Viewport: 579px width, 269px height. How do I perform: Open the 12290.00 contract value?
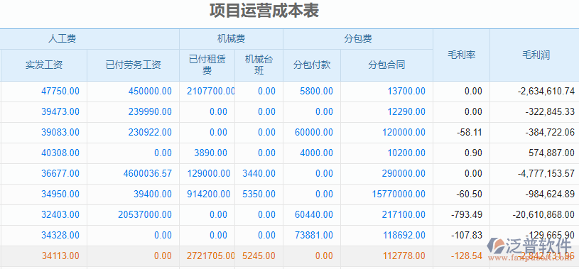406,112
